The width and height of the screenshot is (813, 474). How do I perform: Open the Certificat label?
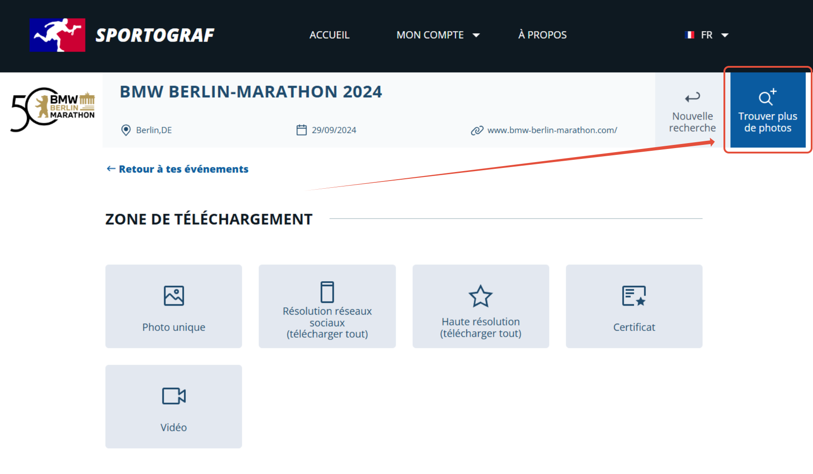pyautogui.click(x=634, y=327)
